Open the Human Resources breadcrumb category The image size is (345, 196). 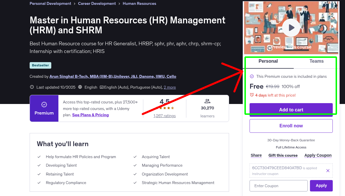[139, 3]
